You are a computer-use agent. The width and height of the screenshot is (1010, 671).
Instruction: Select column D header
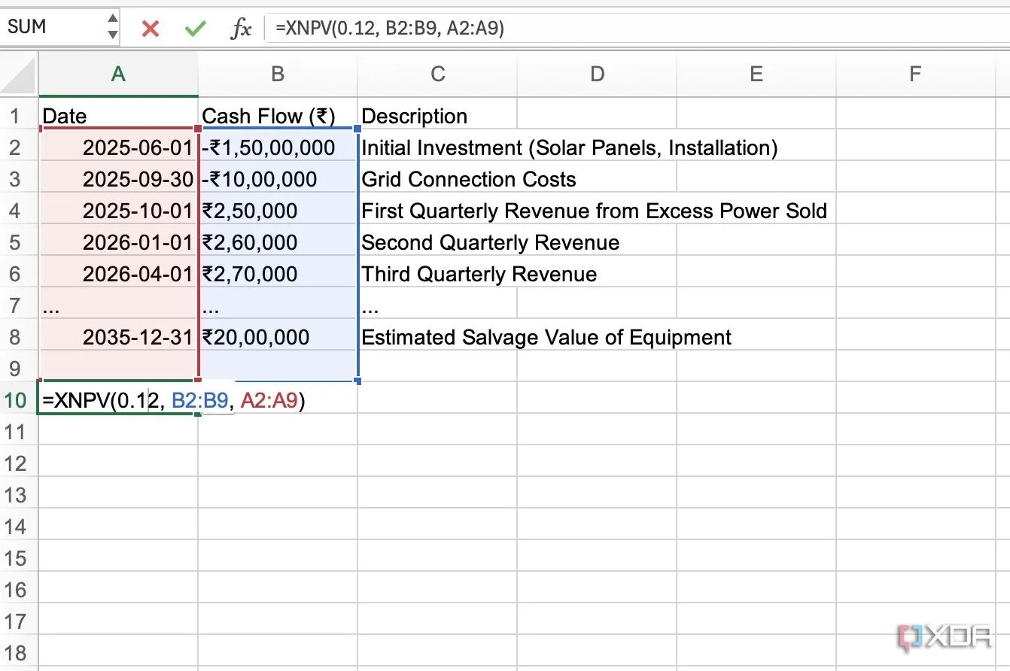(597, 74)
